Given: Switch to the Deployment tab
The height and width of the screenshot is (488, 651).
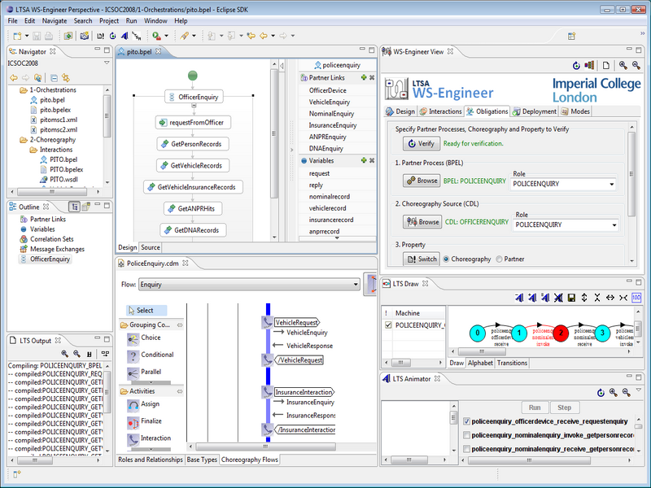Looking at the screenshot, I should point(535,111).
